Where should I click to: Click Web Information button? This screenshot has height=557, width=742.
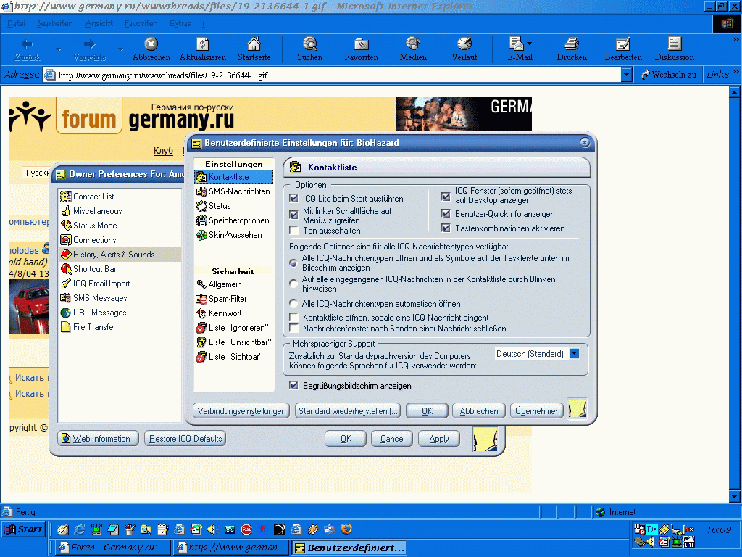point(98,439)
